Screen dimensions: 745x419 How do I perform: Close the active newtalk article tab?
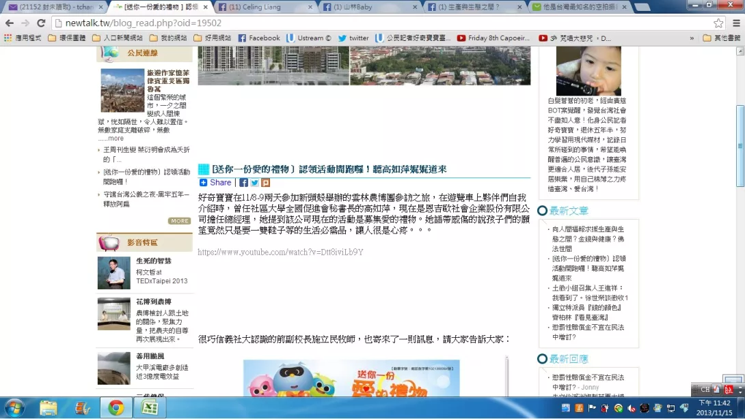click(205, 7)
